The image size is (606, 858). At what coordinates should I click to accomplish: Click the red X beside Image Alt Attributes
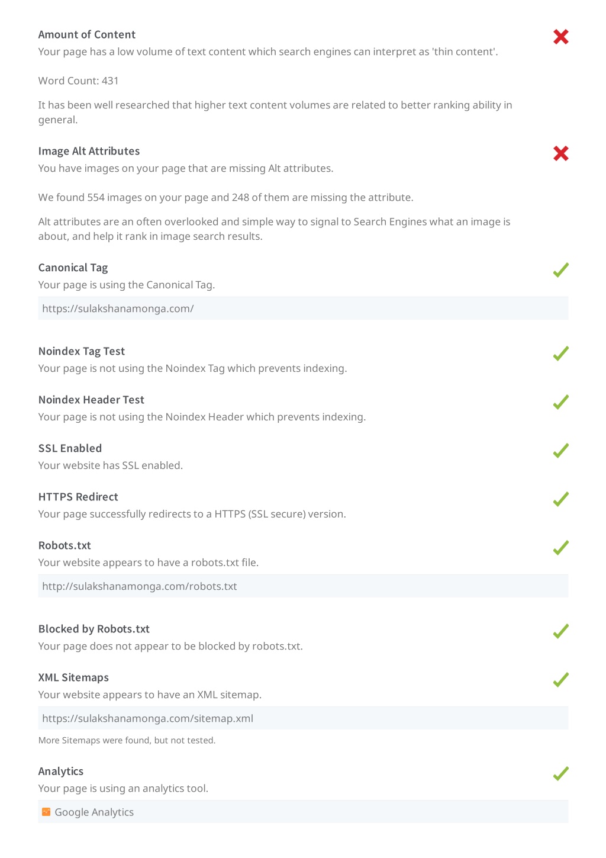pos(560,153)
